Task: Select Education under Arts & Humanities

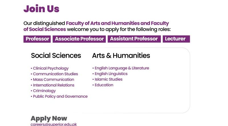Action: pos(104,85)
